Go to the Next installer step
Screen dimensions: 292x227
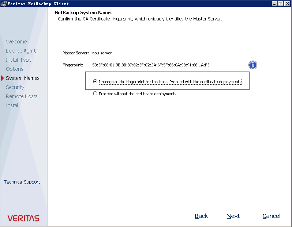[x=233, y=216]
